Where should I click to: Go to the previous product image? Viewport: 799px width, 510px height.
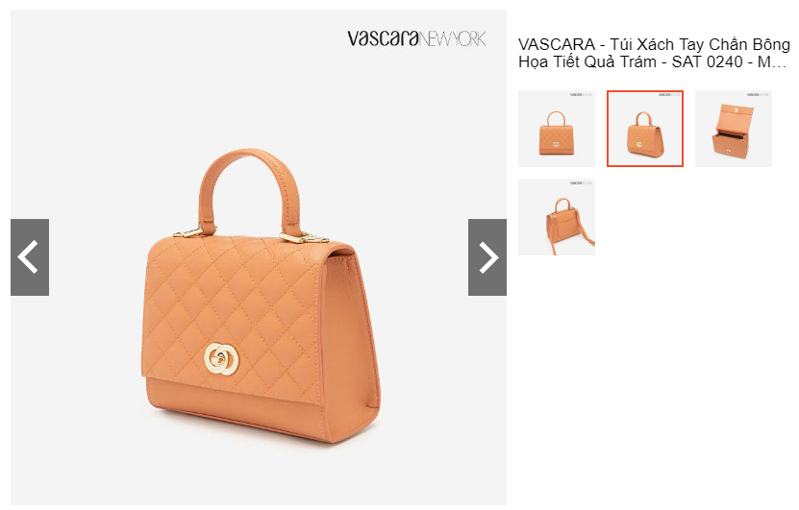pos(30,257)
